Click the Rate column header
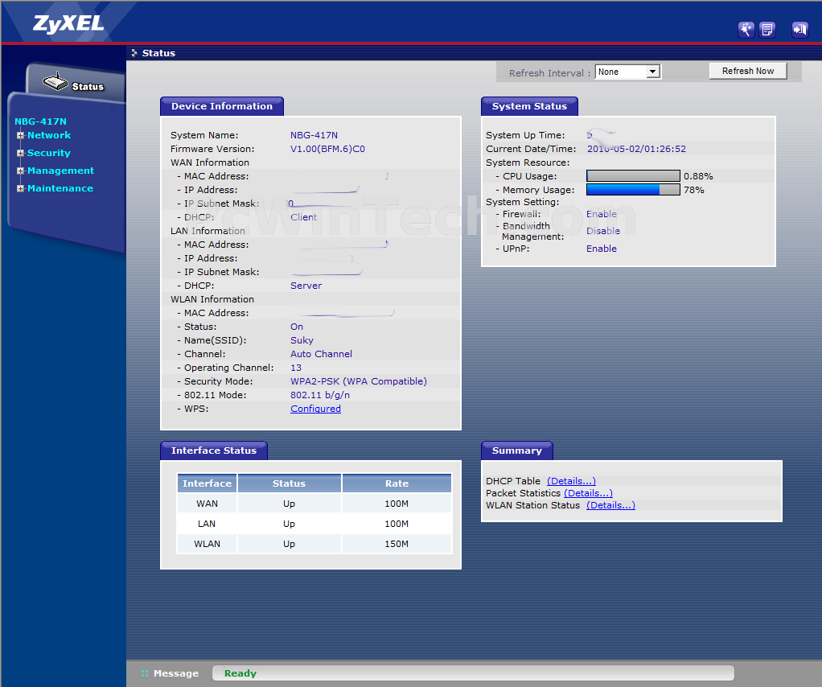The width and height of the screenshot is (822, 687). point(397,483)
